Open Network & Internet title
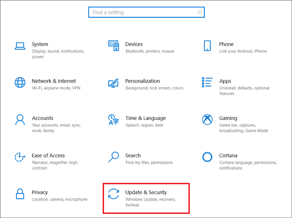The image size is (292, 218). point(54,81)
